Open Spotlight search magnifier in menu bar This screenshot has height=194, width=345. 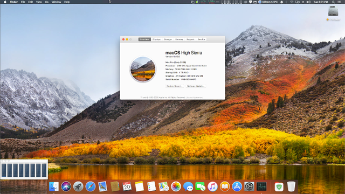pos(334,2)
